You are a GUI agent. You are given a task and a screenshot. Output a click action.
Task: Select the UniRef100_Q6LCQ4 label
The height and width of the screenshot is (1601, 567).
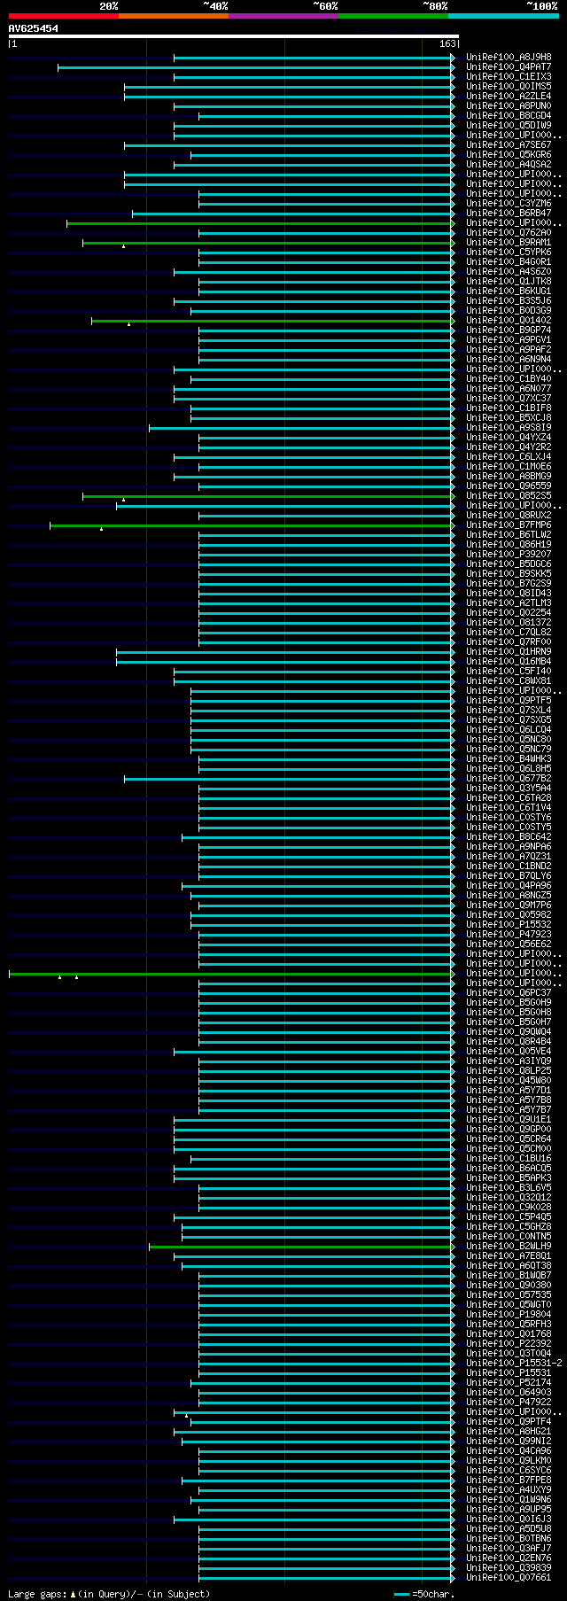509,730
